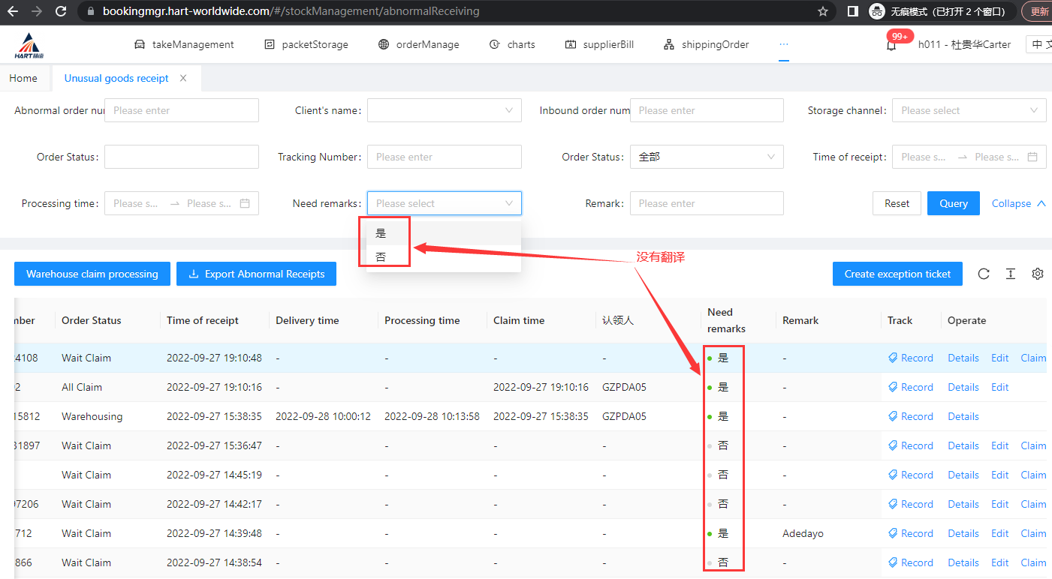Collapse the search filter panel
The image size is (1052, 579).
point(1018,203)
